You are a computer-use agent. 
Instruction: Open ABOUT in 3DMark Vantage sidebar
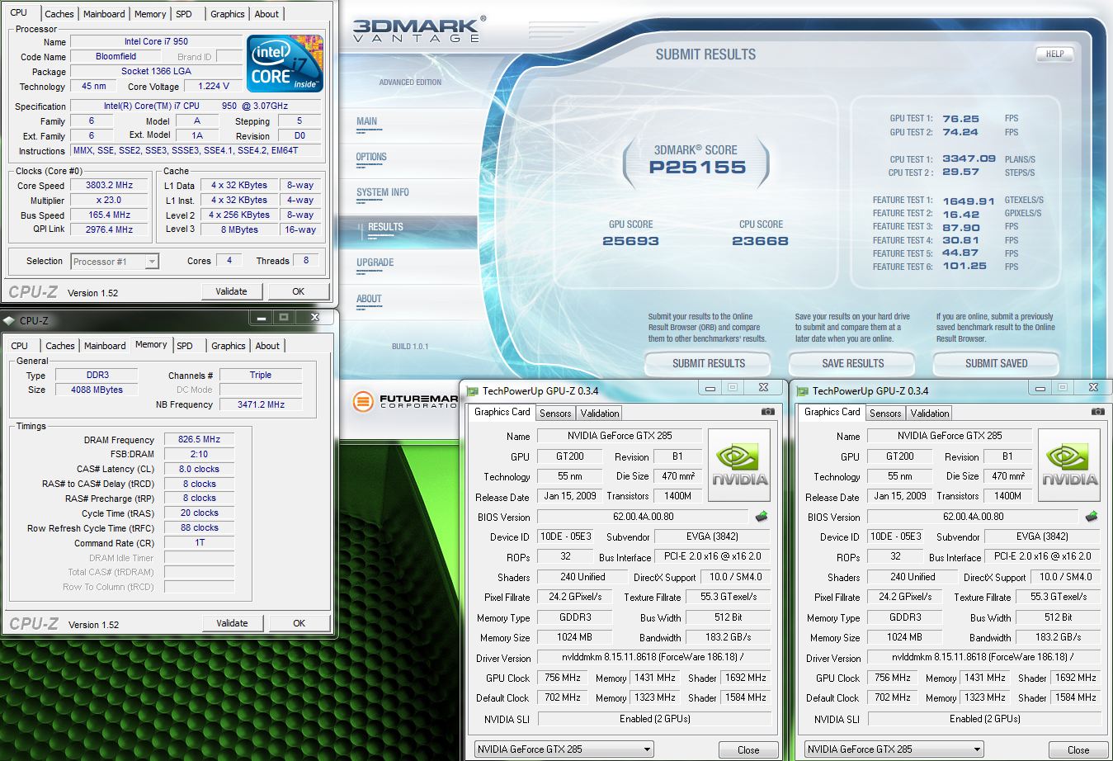[369, 299]
